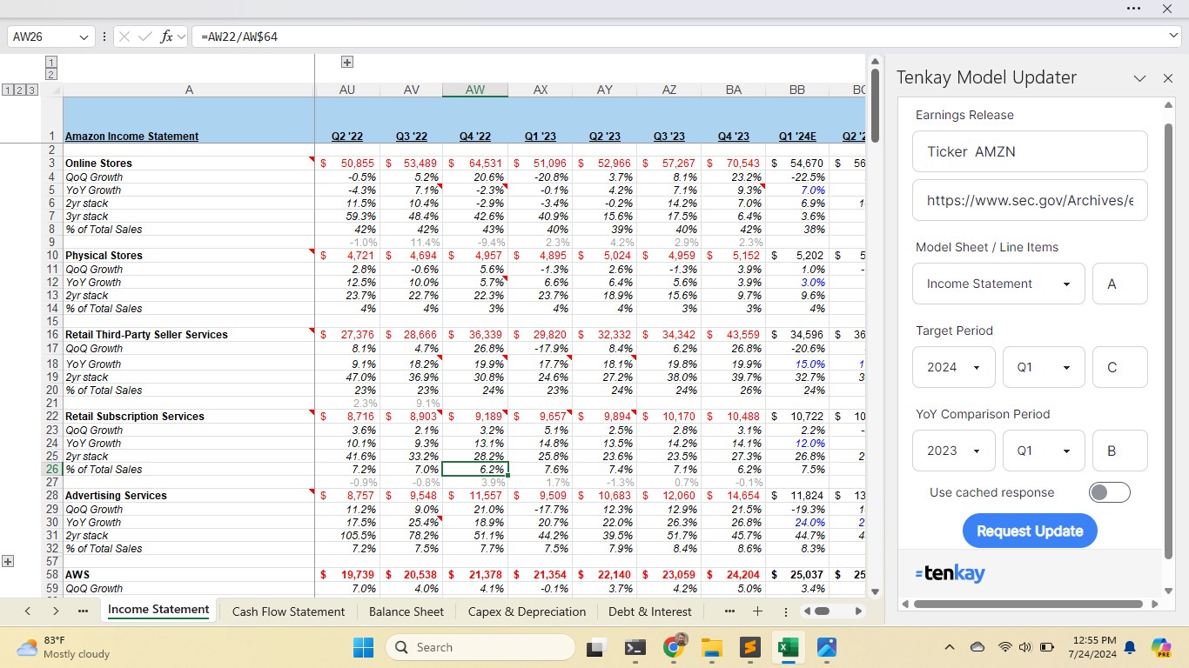Open Sublime Text from the taskbar
Screen dimensions: 1189x668
point(750,647)
